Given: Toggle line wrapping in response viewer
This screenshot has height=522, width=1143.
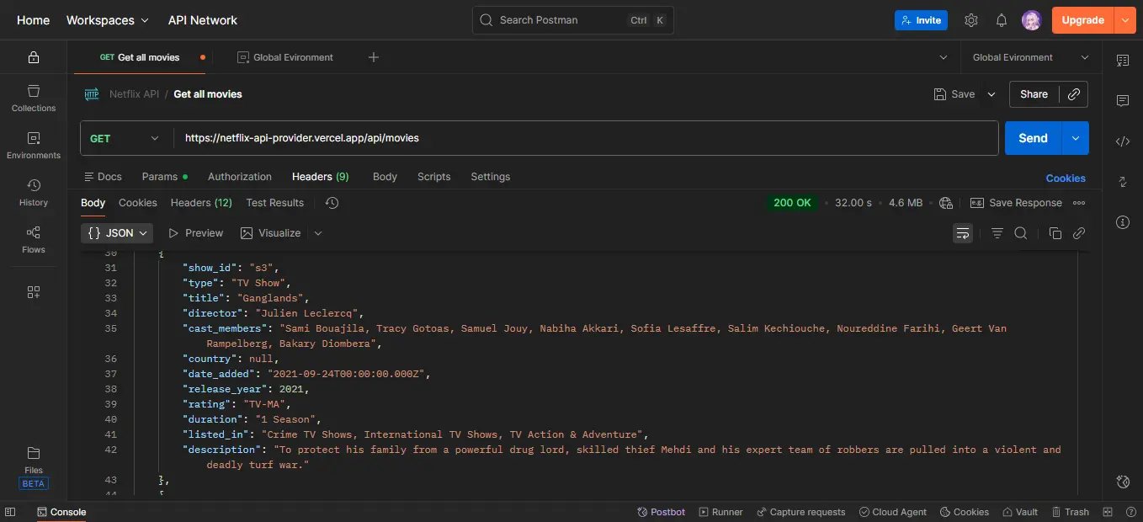Looking at the screenshot, I should tap(962, 232).
